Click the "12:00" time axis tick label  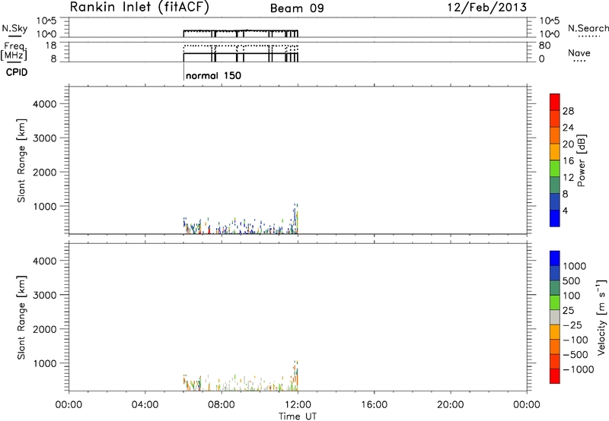pos(298,405)
